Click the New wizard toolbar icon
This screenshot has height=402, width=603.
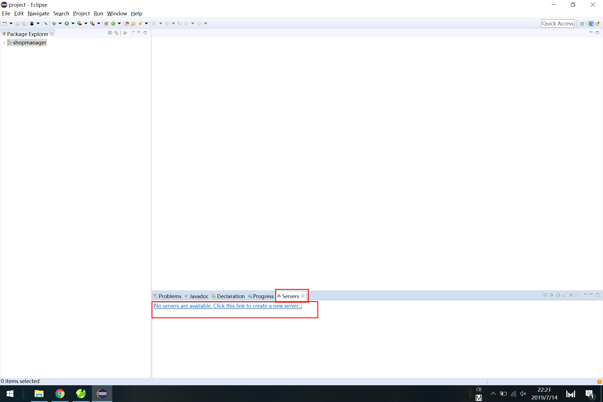5,23
